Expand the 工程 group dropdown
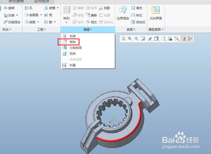211x154 pixels. (x=41, y=29)
